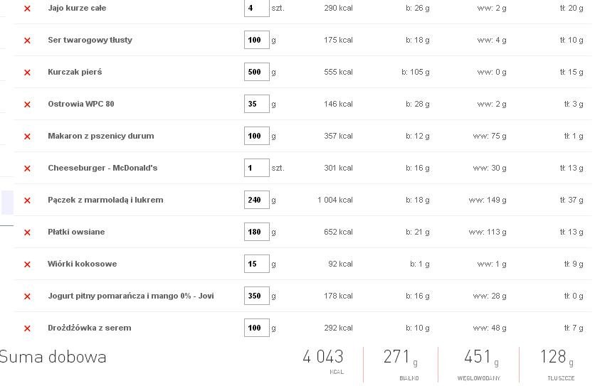This screenshot has height=386, width=595.
Task: Delete the Ostrowia WPC 80 row
Action: (x=27, y=104)
